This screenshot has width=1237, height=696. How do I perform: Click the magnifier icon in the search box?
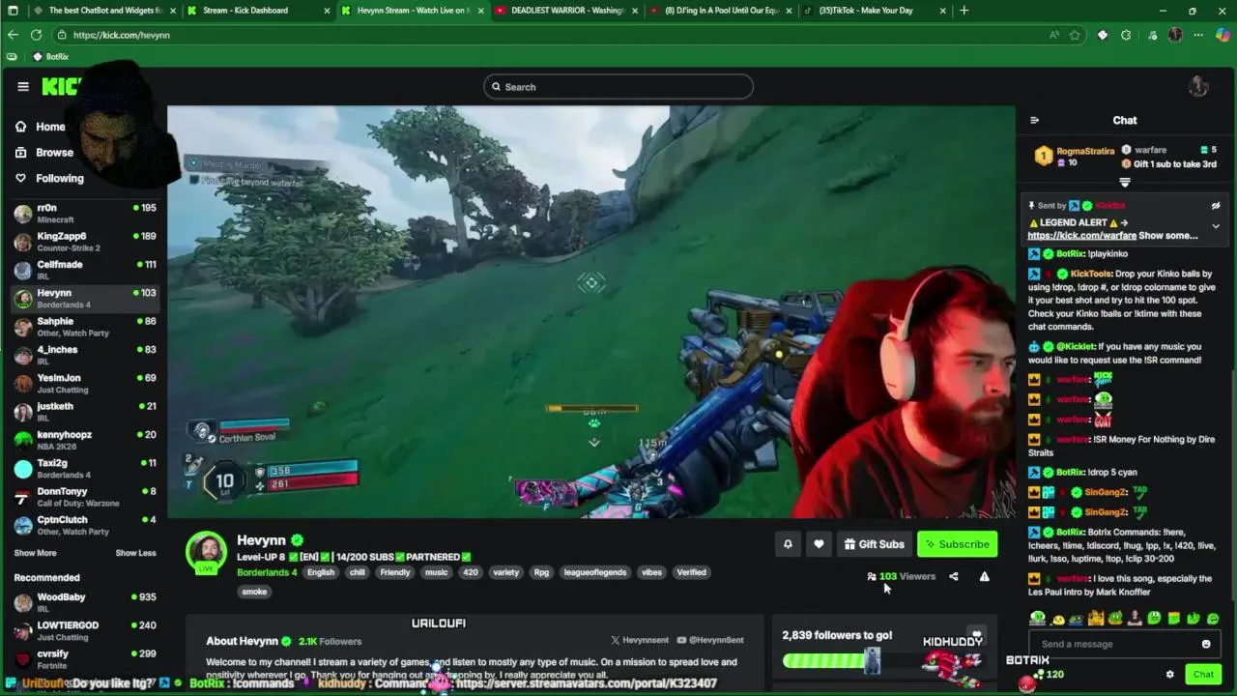[496, 87]
